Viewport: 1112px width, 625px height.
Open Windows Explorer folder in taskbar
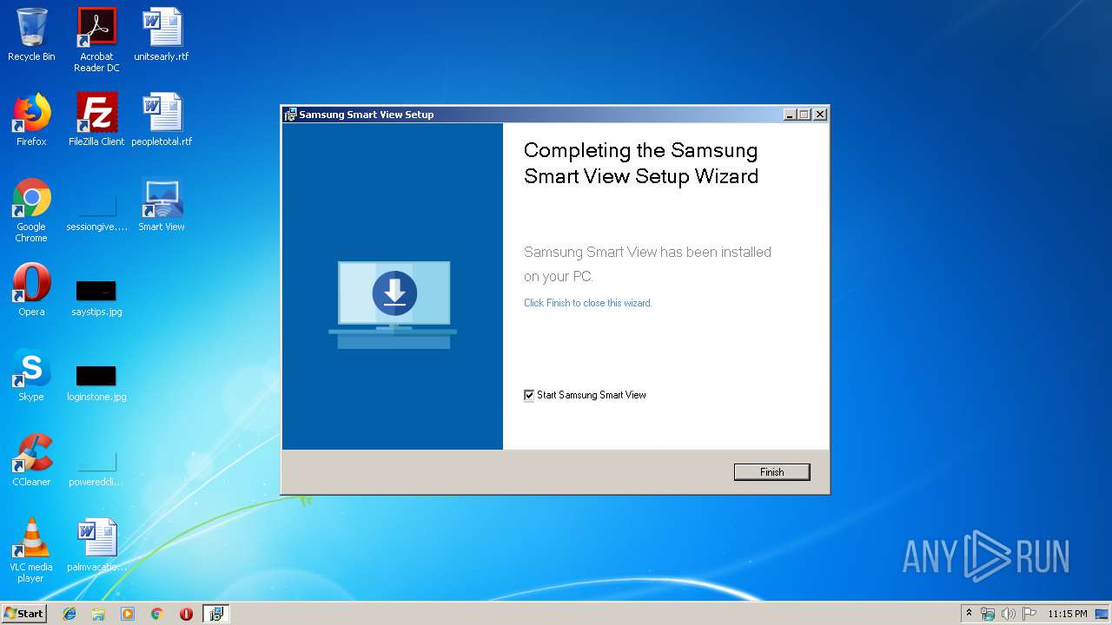pyautogui.click(x=98, y=614)
